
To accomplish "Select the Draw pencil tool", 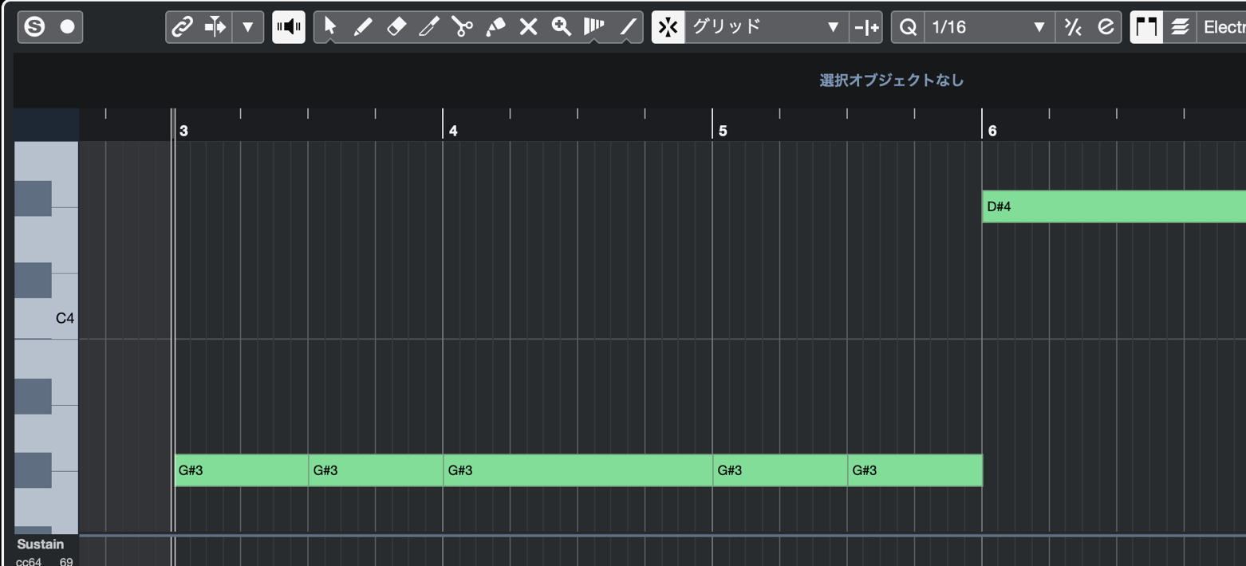I will click(362, 27).
